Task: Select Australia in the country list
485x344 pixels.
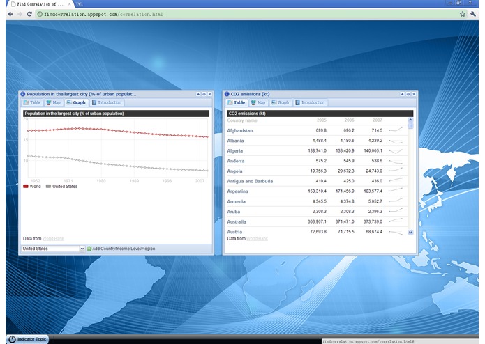Action: (x=237, y=222)
